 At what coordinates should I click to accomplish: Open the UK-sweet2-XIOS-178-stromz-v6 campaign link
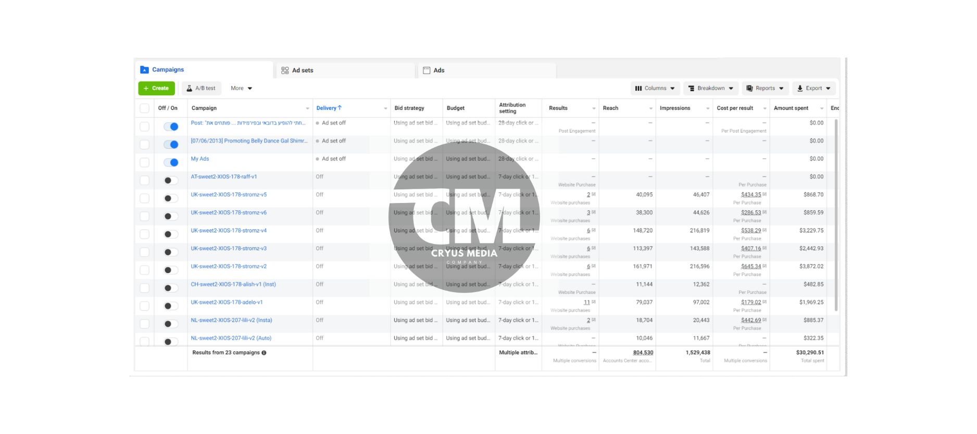click(x=229, y=213)
